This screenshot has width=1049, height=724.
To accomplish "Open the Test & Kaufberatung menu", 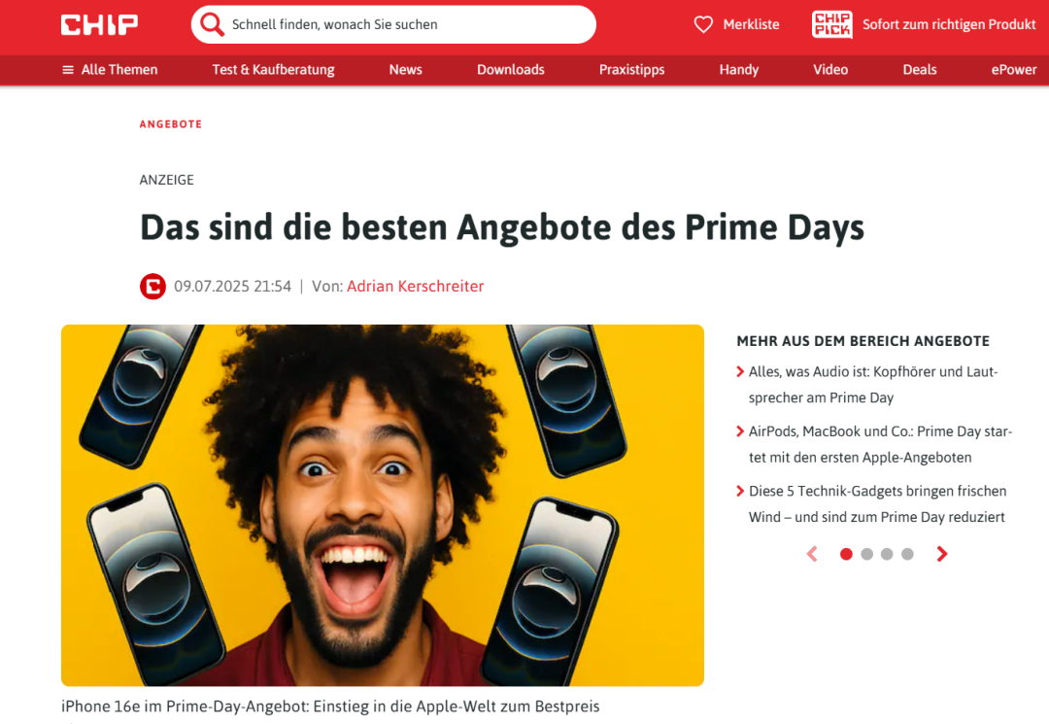I will pos(273,70).
